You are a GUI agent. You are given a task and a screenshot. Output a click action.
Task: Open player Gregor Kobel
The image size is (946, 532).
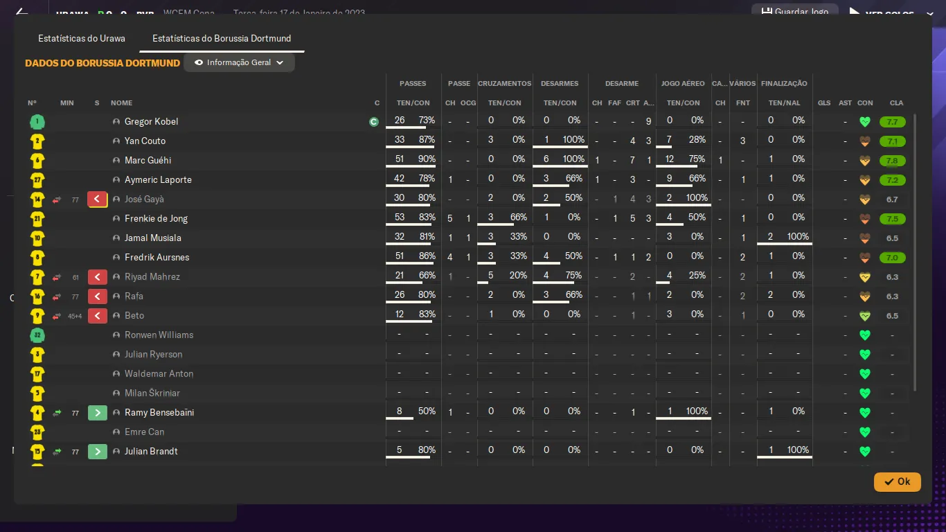[151, 122]
